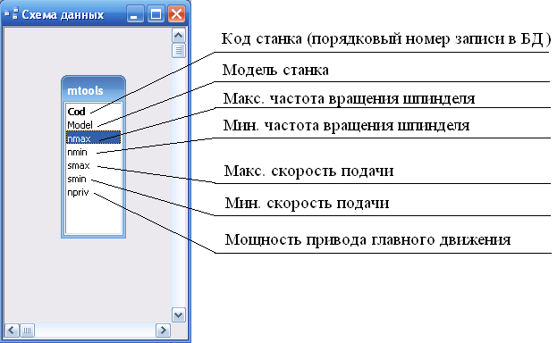Click the vertical scrollbar up arrow
Viewport: 557px width, 343px height.
pyautogui.click(x=178, y=36)
